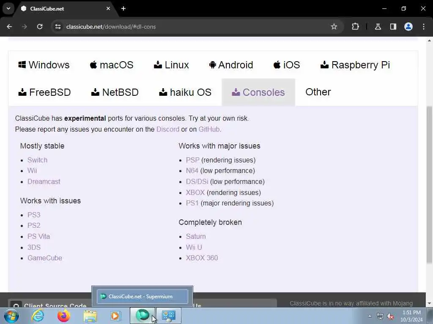The width and height of the screenshot is (433, 324).
Task: Open the DS/DSi download link
Action: coord(197,181)
